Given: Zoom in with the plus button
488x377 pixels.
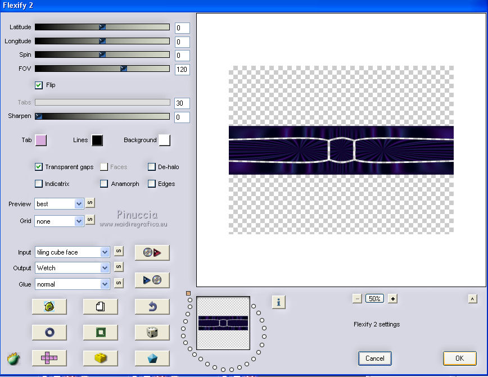Looking at the screenshot, I should tap(393, 299).
